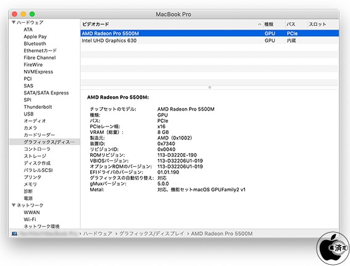Select the AMD Radeon Pro 5500M row

click(x=210, y=33)
